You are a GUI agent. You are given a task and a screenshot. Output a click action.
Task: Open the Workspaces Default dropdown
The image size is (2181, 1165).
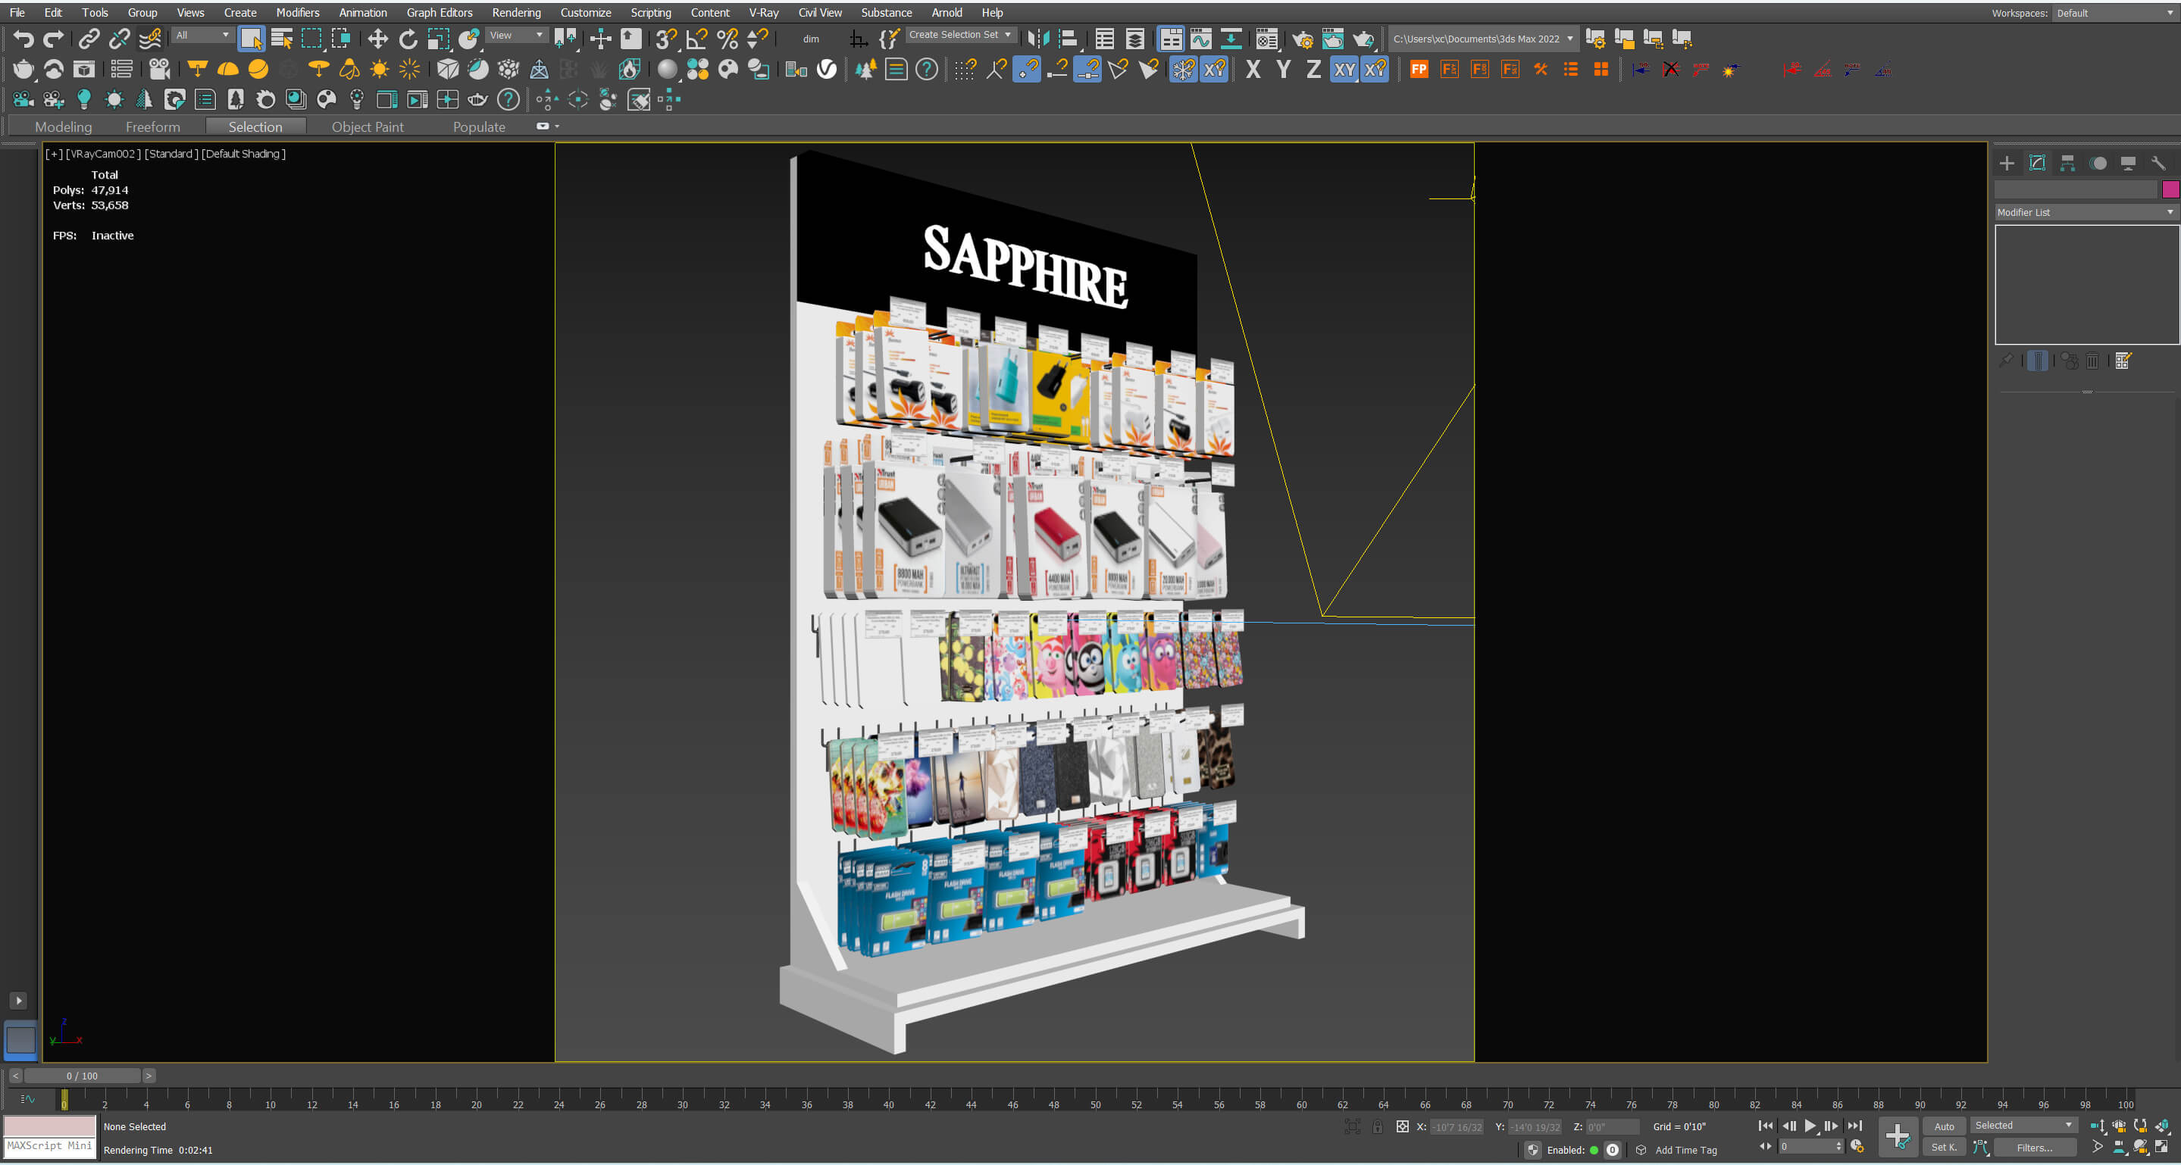(x=2114, y=13)
